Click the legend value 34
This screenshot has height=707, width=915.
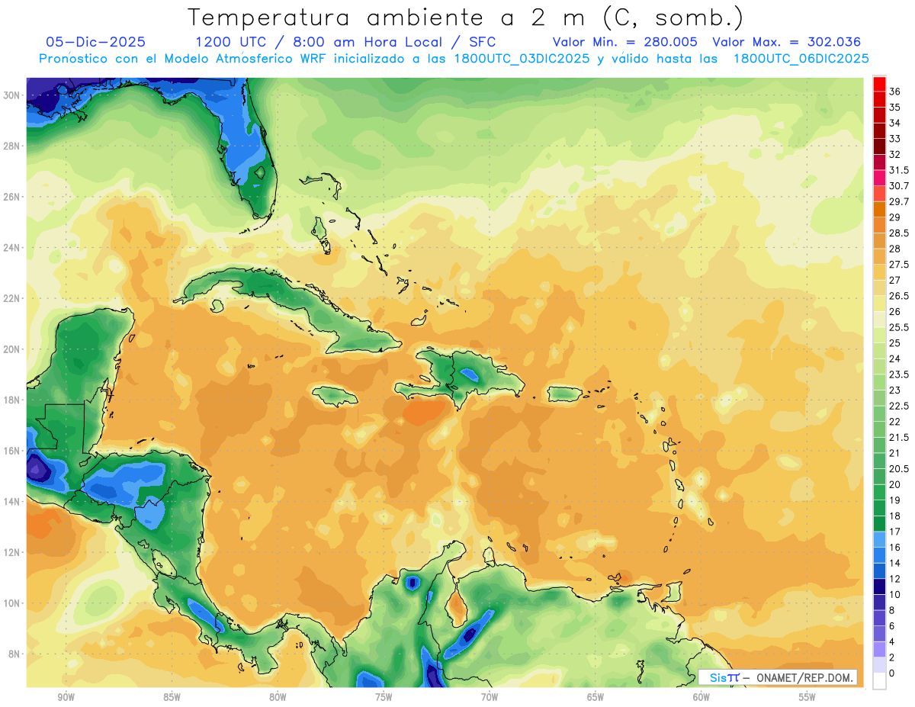coord(895,123)
